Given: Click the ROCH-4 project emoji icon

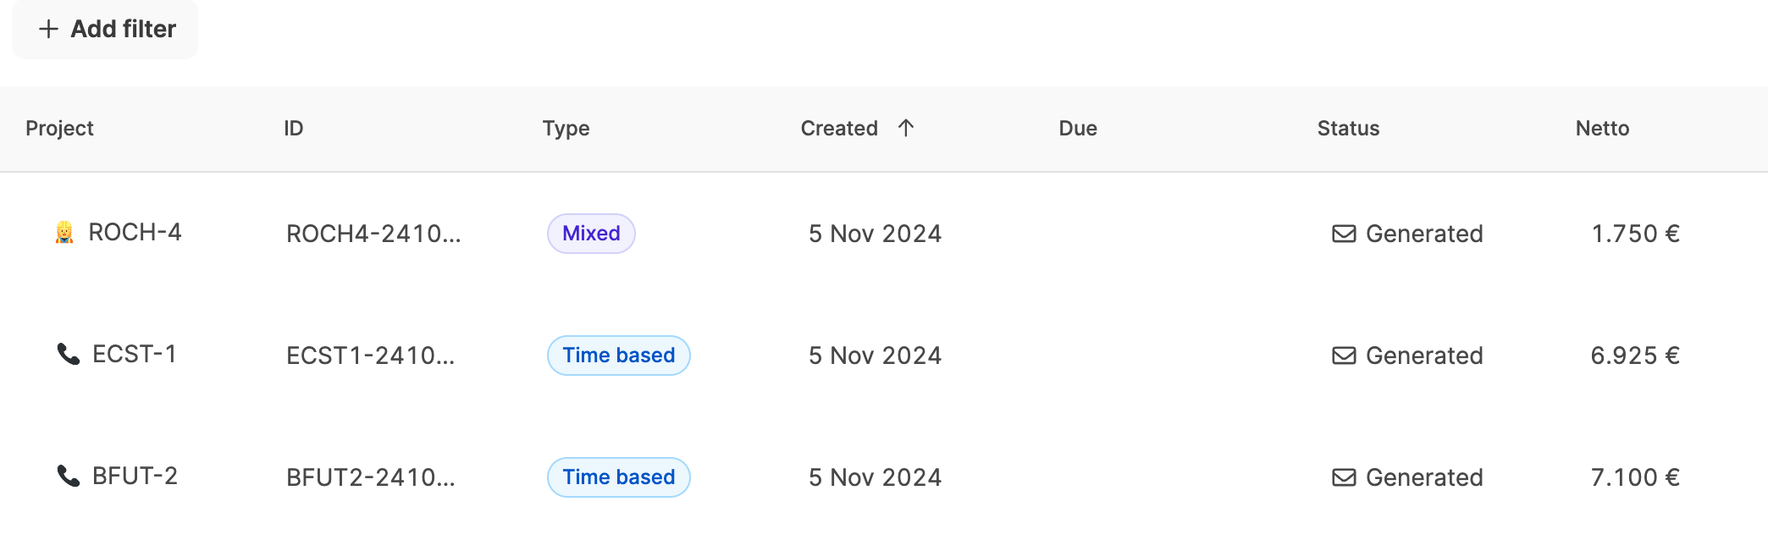Looking at the screenshot, I should (64, 233).
